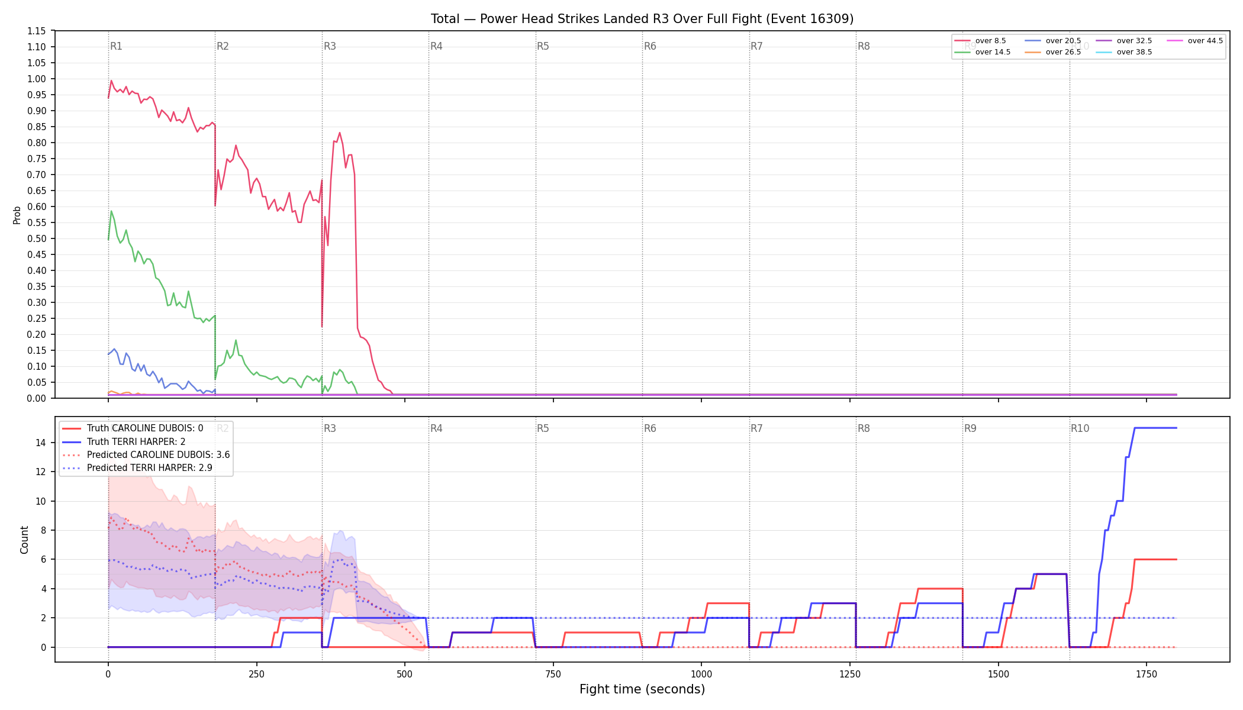Image resolution: width=1243 pixels, height=710 pixels.
Task: Select the 'over 8.5' legend entry
Action: pyautogui.click(x=980, y=41)
